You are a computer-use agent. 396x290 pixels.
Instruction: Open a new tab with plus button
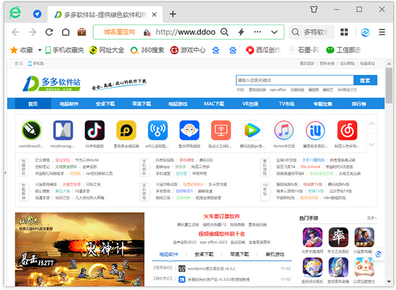(173, 14)
